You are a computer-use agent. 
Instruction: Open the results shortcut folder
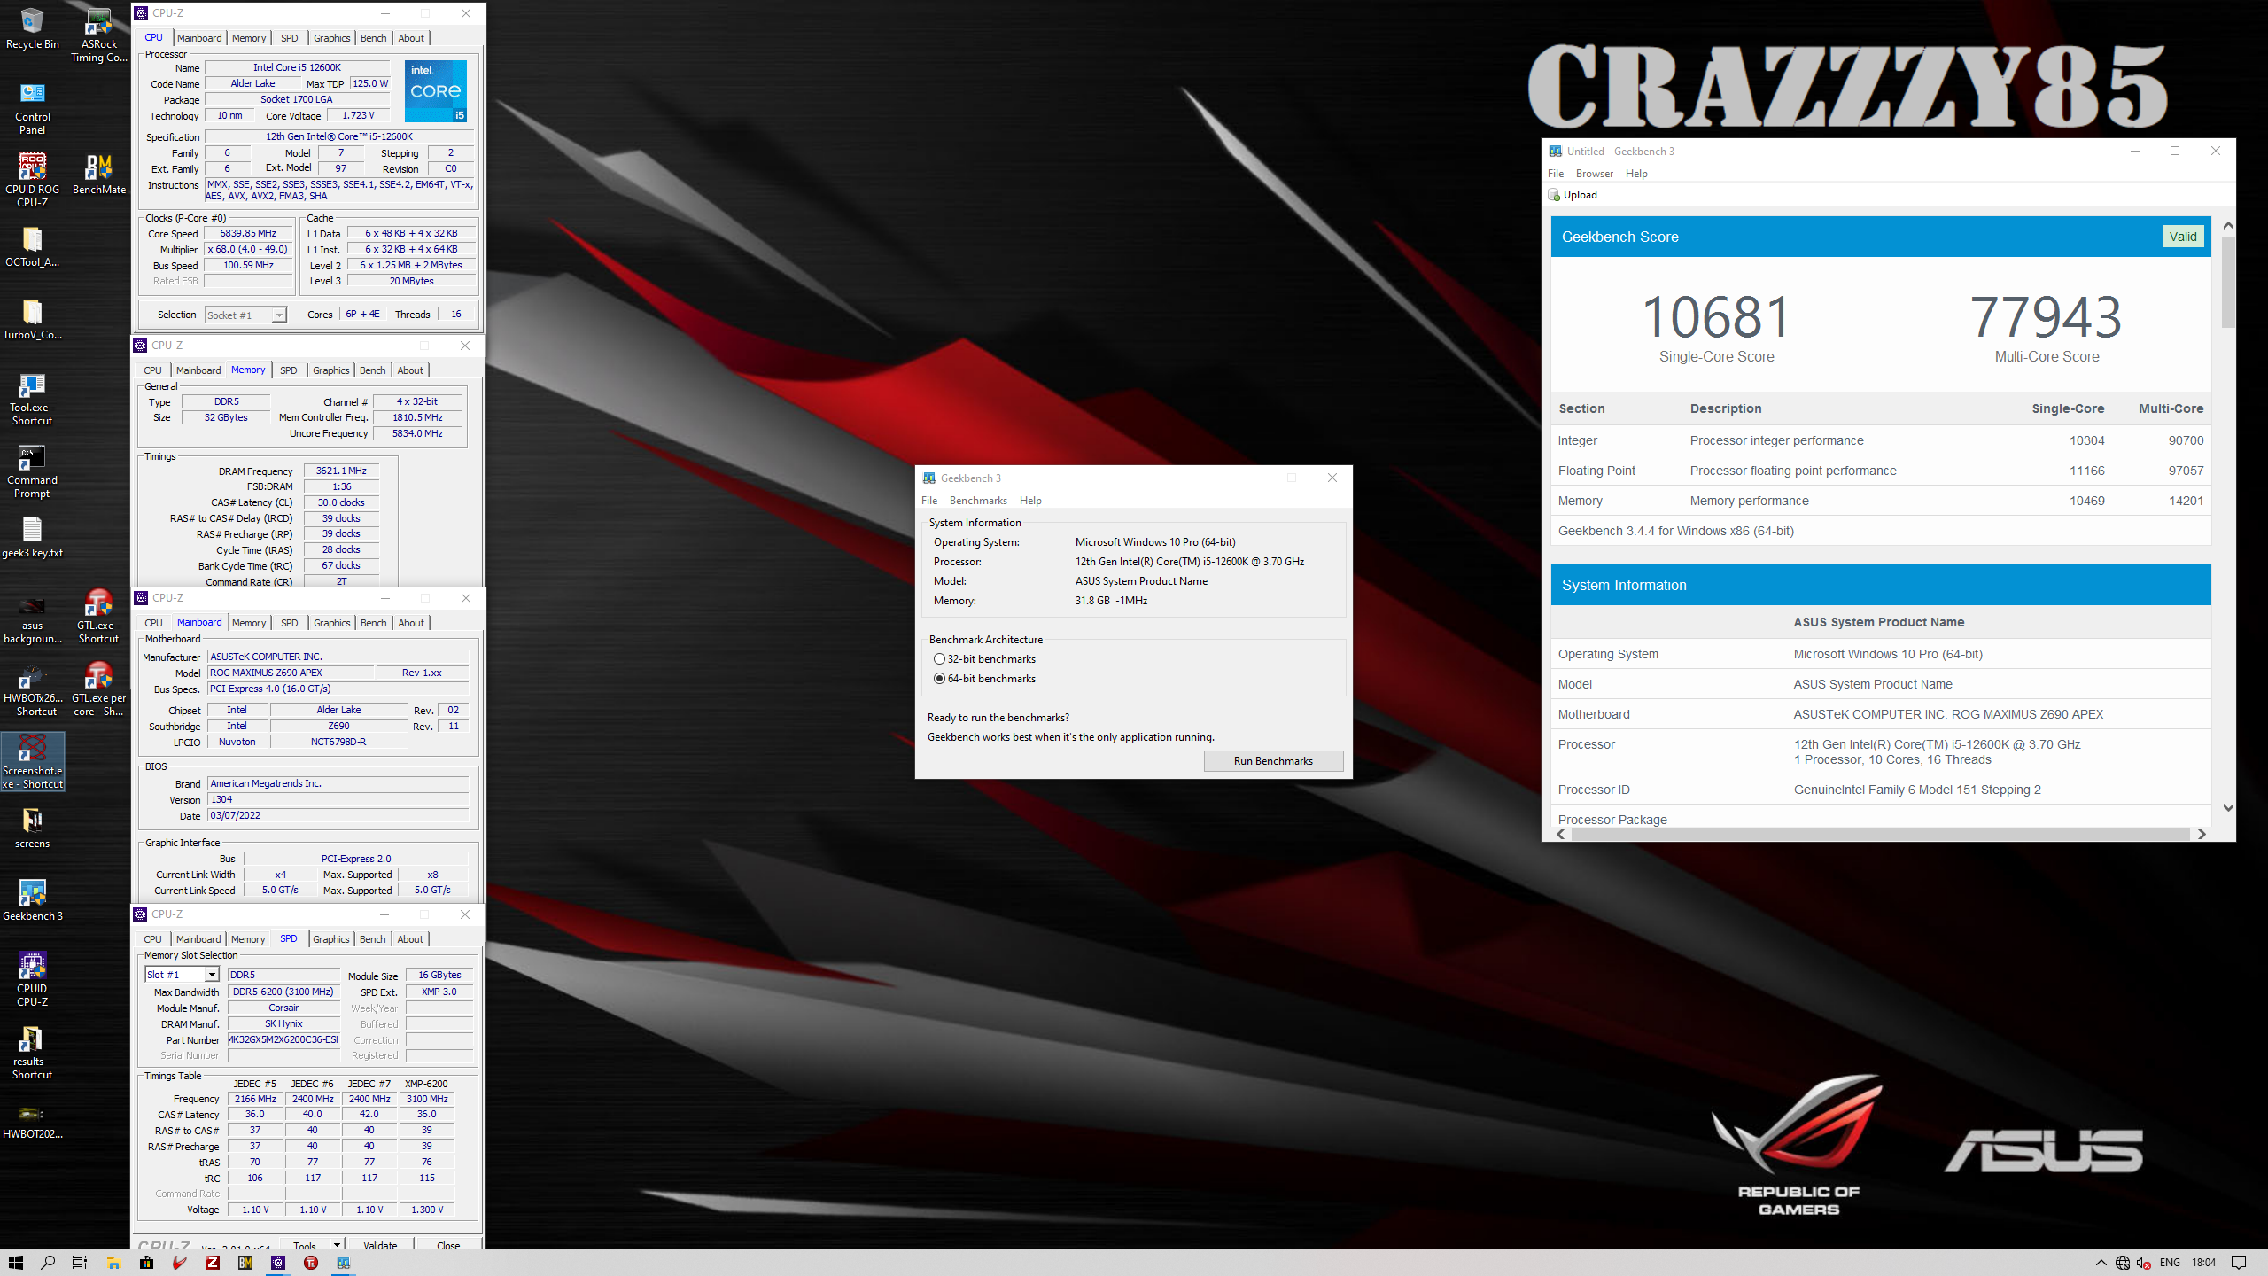coord(32,1053)
